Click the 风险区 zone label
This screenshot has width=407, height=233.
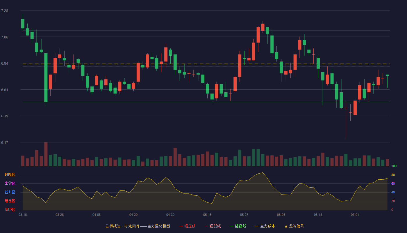(x=10, y=175)
